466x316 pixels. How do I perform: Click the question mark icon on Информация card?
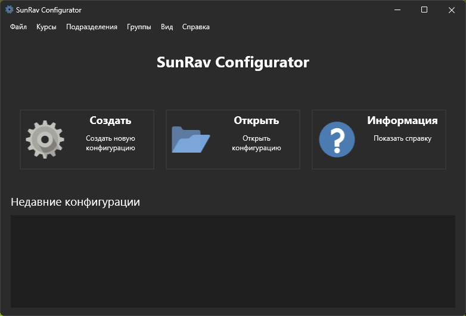(337, 140)
